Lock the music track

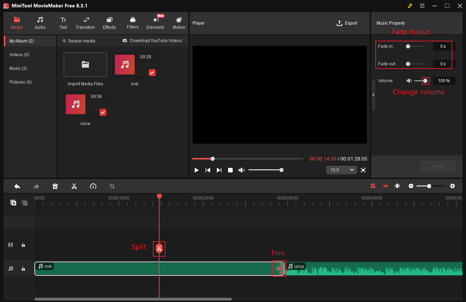pyautogui.click(x=23, y=268)
